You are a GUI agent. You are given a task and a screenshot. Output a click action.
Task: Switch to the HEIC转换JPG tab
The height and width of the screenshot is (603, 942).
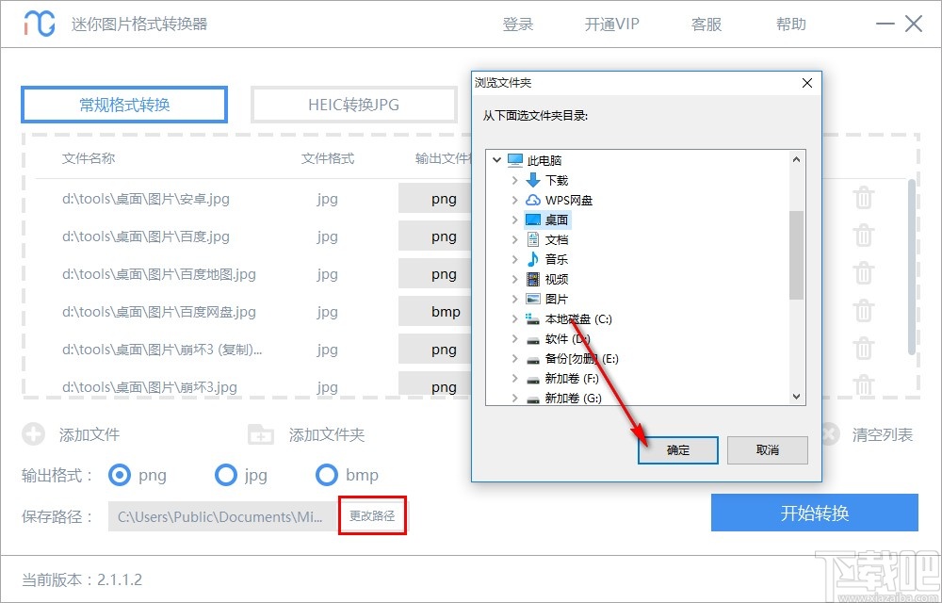[x=351, y=105]
